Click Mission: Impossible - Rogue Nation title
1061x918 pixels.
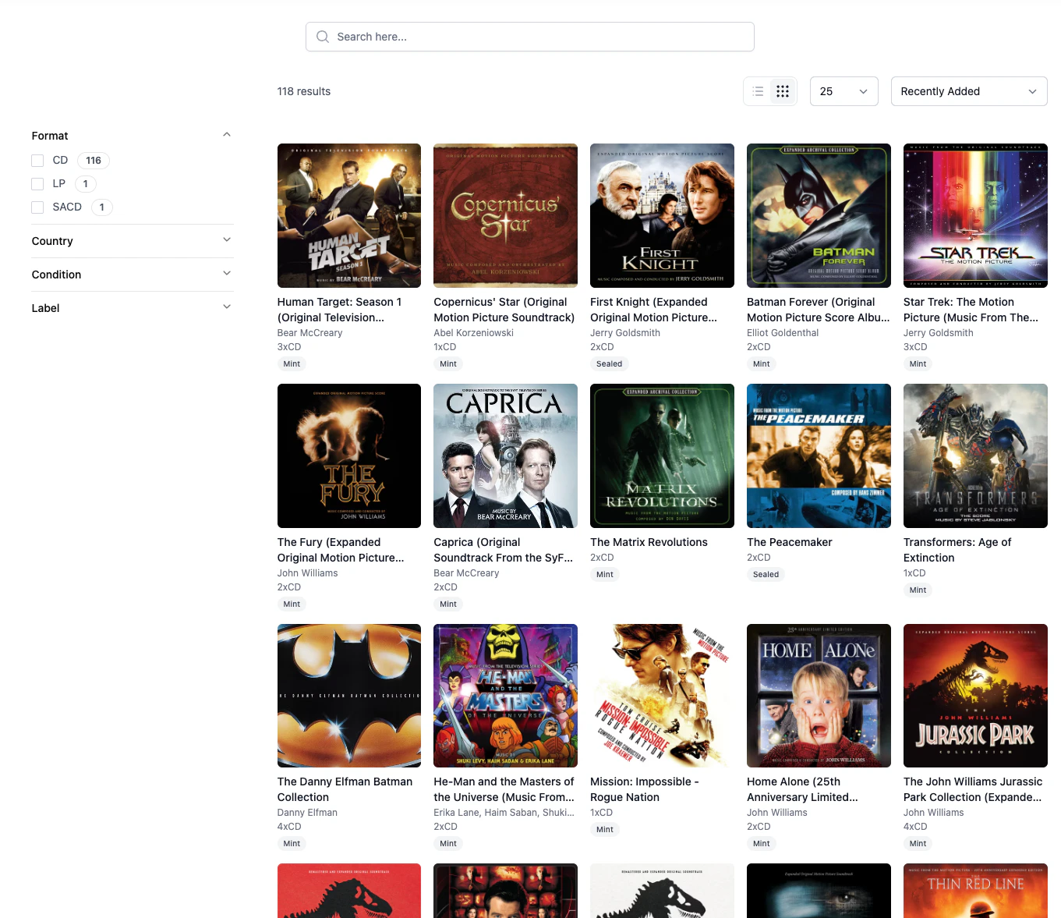coord(645,789)
